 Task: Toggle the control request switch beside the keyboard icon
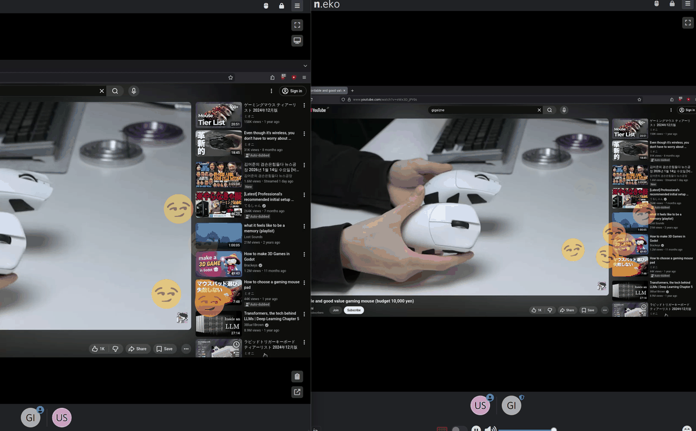tap(459, 429)
